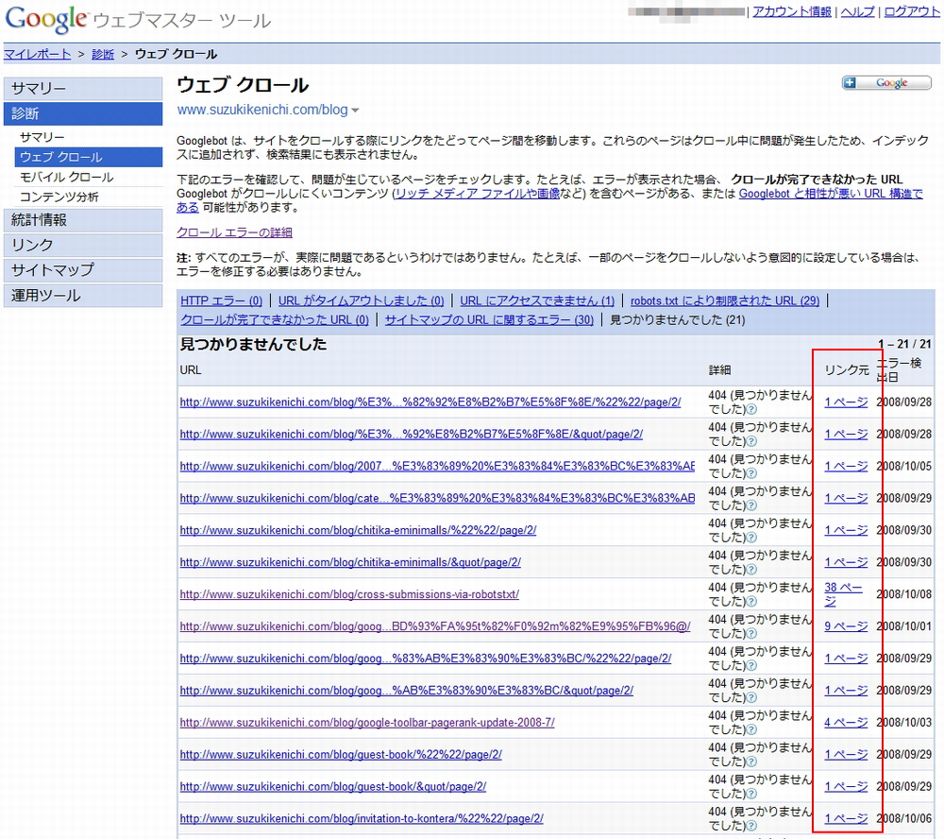Screen dimensions: 944x839
Task: Open help icon in invitation-to-kontera row
Action: pos(751,825)
